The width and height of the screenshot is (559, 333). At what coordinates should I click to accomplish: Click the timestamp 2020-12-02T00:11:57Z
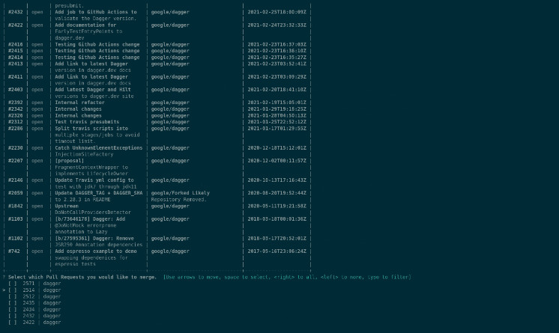277,161
